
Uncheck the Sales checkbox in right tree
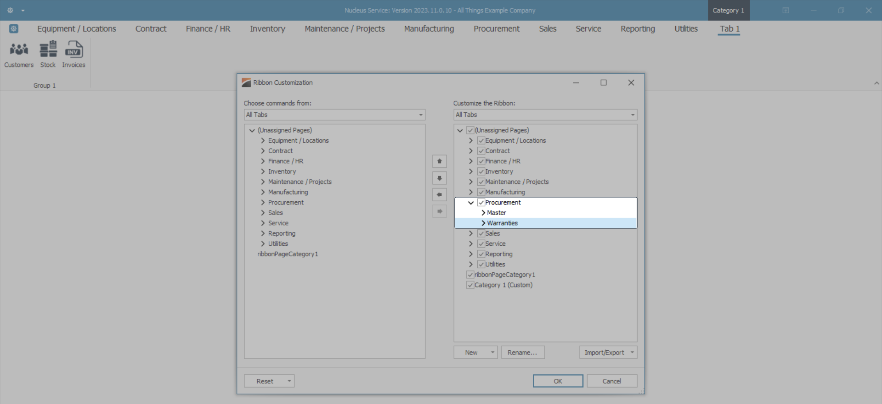tap(481, 233)
